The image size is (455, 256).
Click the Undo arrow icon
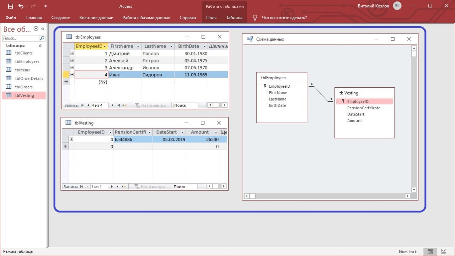point(21,6)
